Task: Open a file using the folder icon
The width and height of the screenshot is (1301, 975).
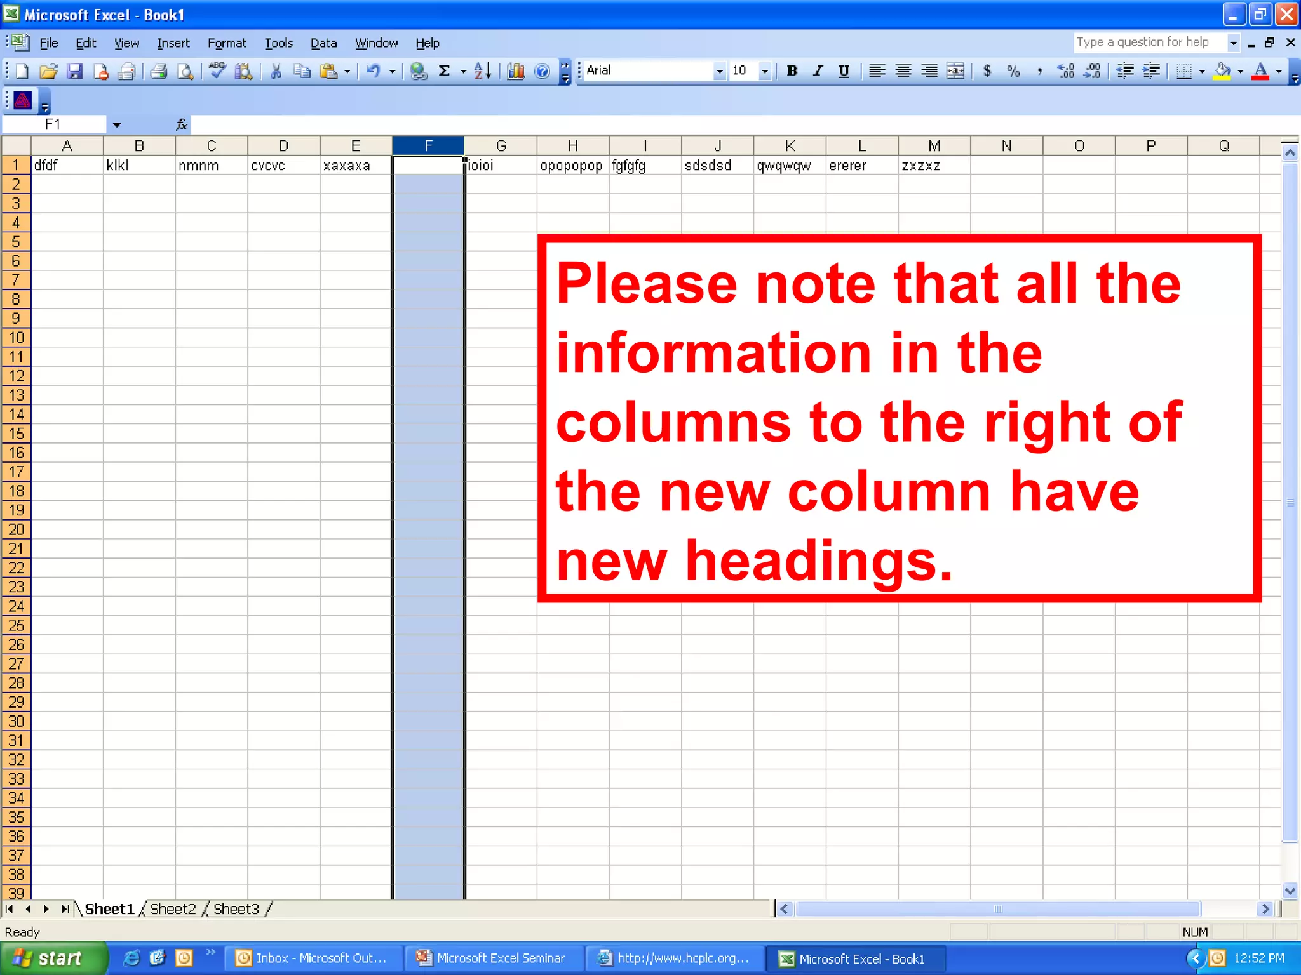Action: (x=48, y=71)
